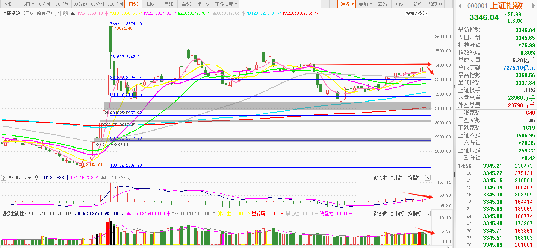Viewport: 537px width, 248px height.
Task: Zoom out chart with the minus icon
Action: coord(333,4)
